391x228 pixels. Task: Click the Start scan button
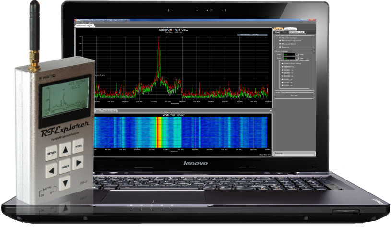tap(277, 32)
